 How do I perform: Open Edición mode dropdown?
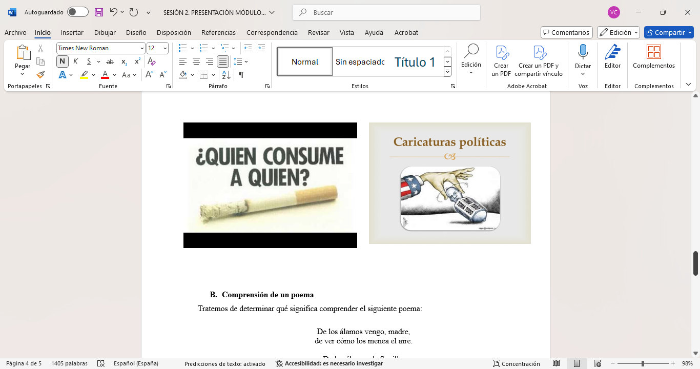[x=619, y=32]
